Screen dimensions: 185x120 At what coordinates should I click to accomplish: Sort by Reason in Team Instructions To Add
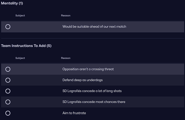(65, 58)
